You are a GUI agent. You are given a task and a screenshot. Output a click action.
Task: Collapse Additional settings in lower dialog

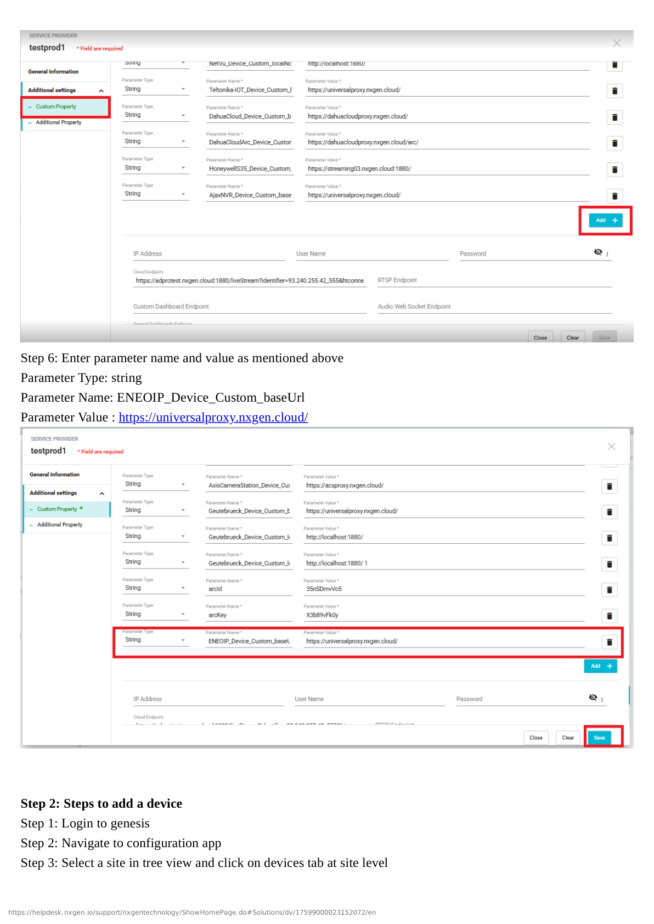point(102,493)
